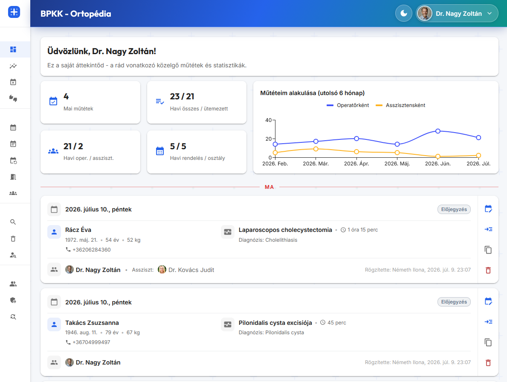
Task: Delete the Rácz Éva surgery with red trash icon
Action: pos(488,270)
